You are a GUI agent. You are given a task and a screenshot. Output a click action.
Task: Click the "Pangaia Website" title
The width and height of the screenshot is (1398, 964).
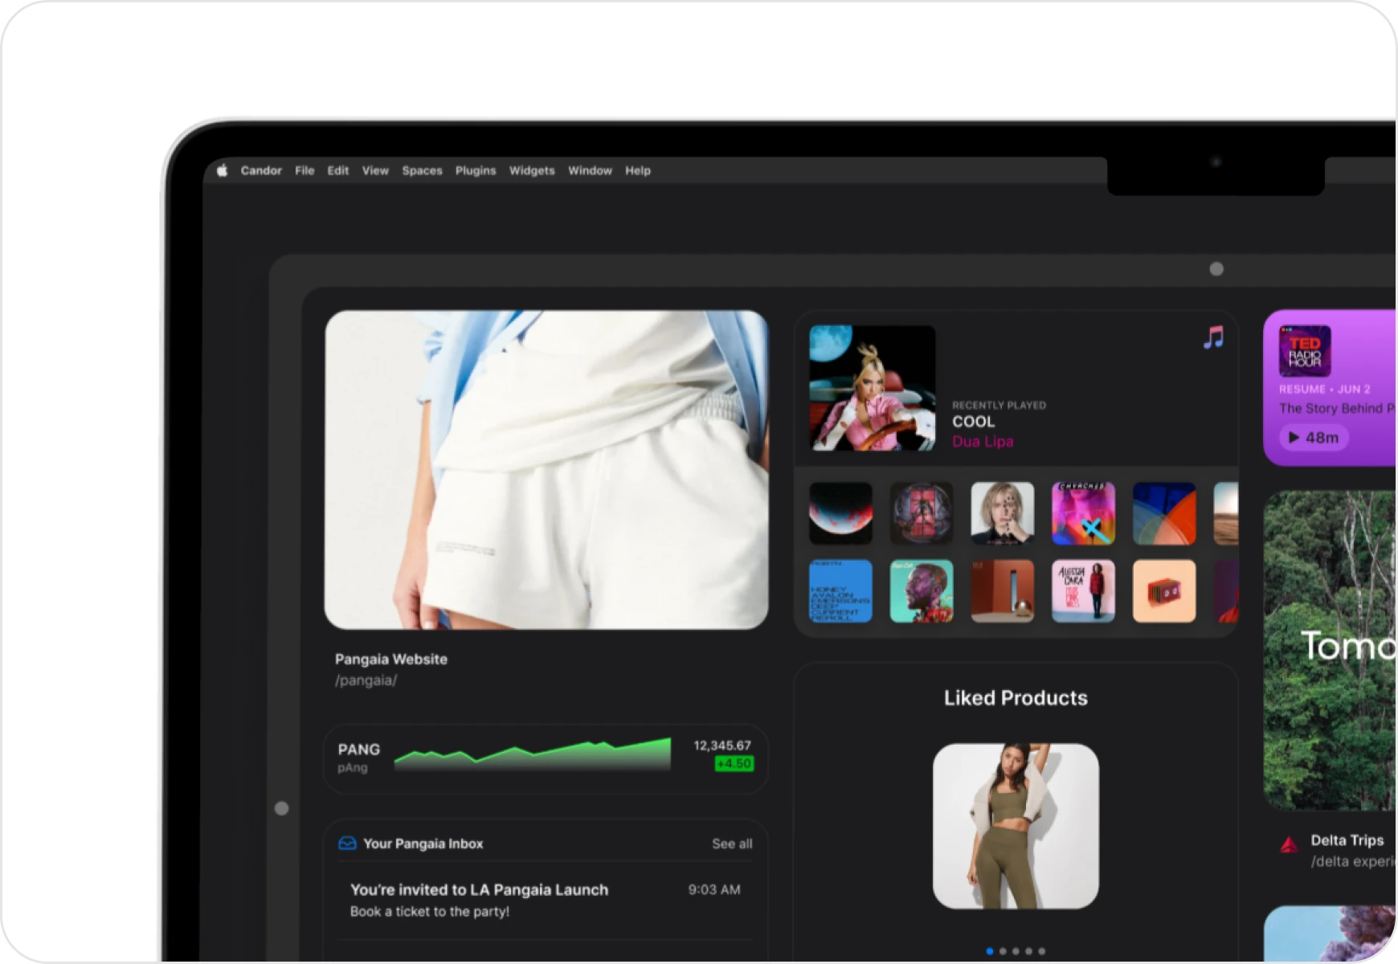(x=391, y=659)
